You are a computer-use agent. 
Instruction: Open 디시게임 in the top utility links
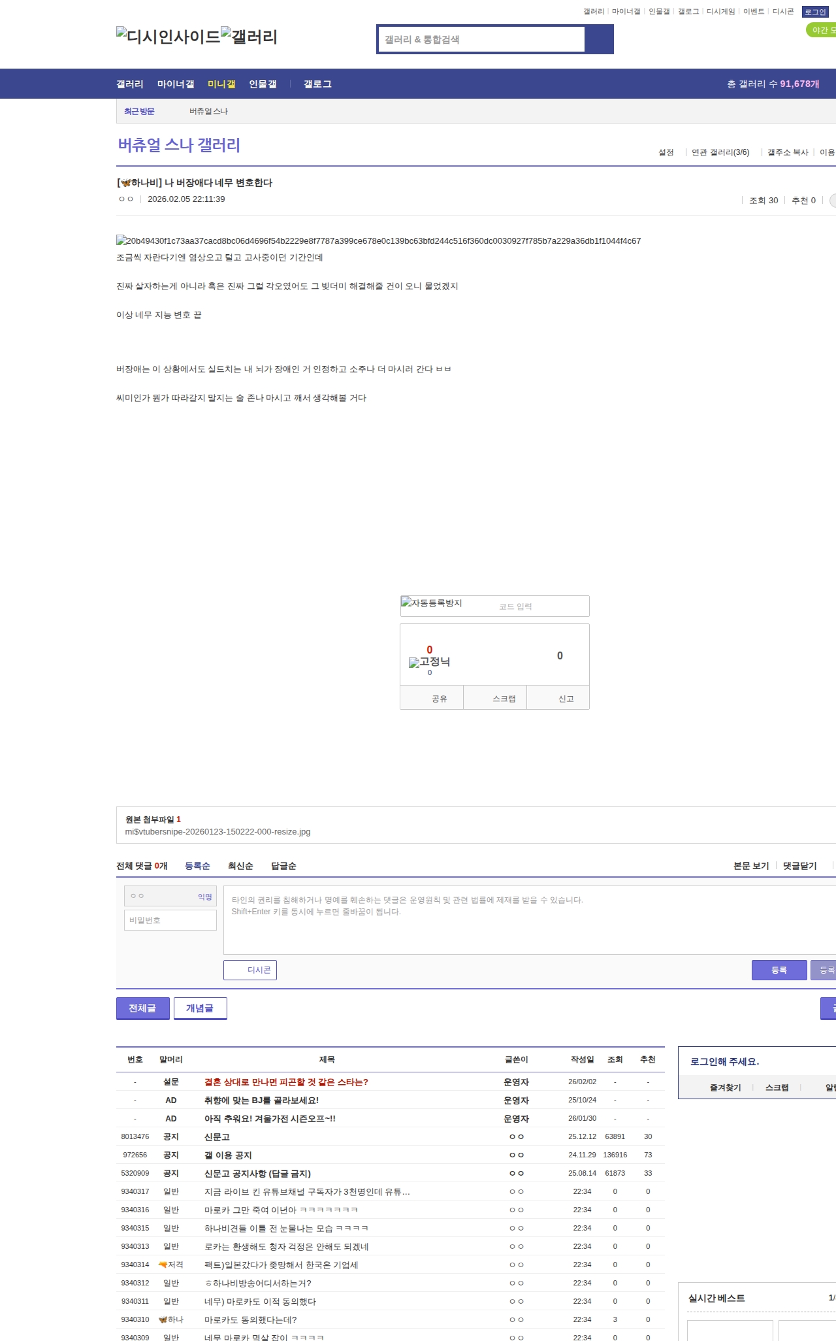tap(720, 12)
